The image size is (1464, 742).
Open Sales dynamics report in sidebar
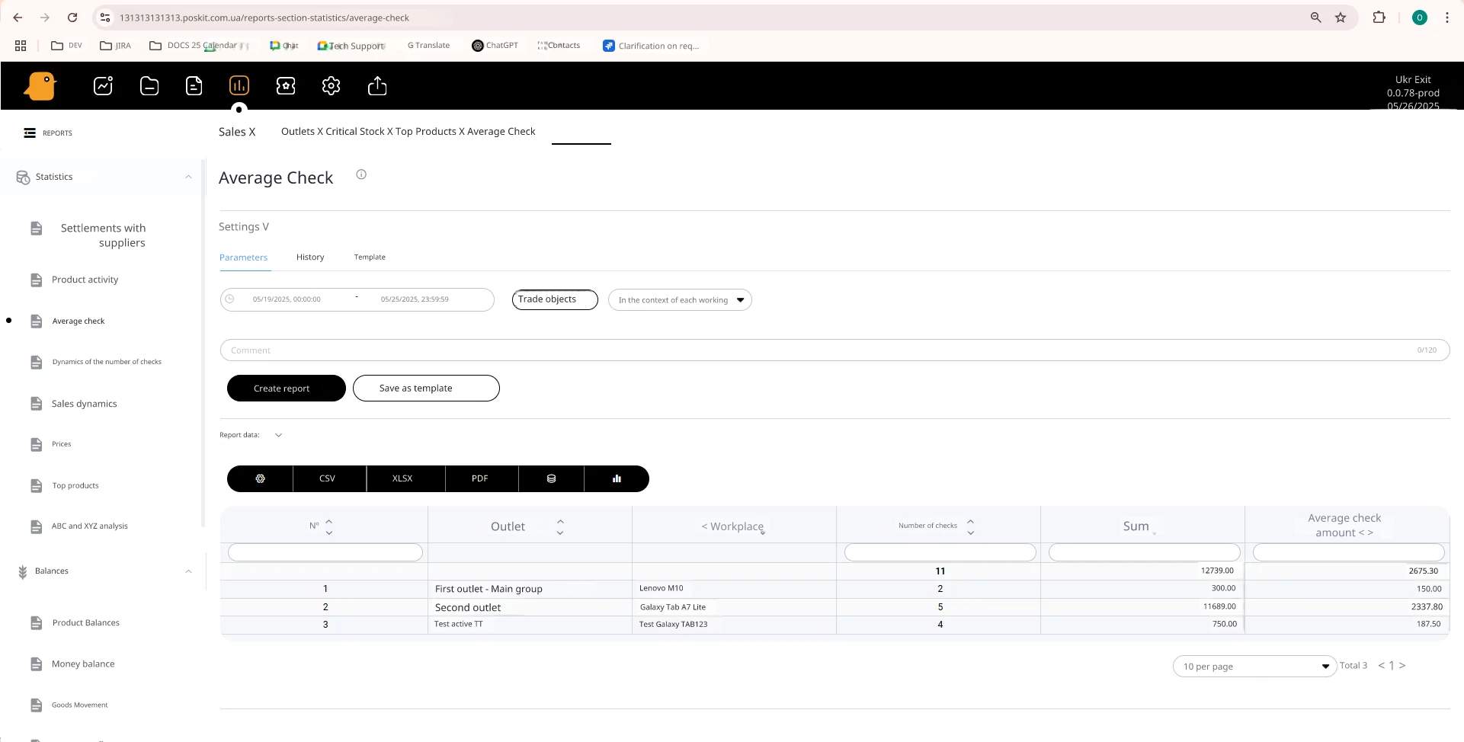[x=84, y=404]
